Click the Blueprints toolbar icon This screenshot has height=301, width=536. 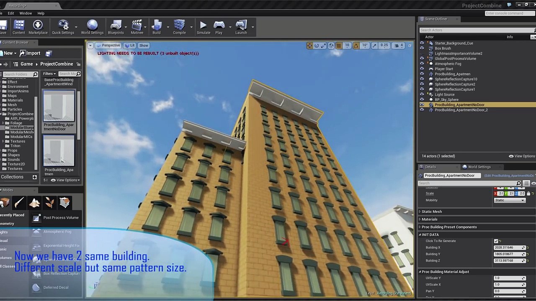click(116, 28)
